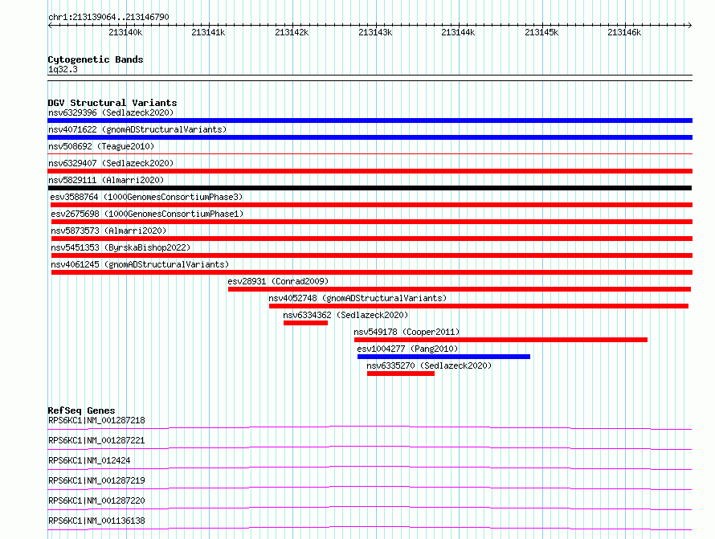Select esv3588764 (1000GenomesConsortiumPhase3) label
The height and width of the screenshot is (539, 715).
tap(146, 197)
